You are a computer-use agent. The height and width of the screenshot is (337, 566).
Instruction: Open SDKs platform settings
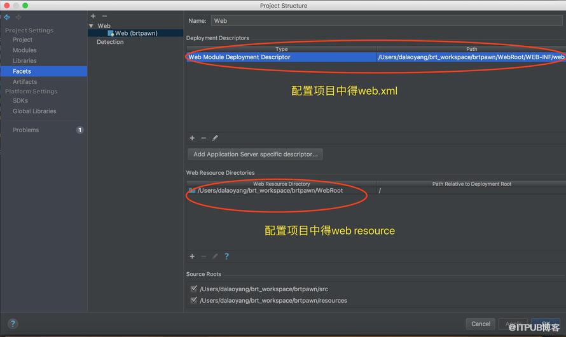pos(20,100)
